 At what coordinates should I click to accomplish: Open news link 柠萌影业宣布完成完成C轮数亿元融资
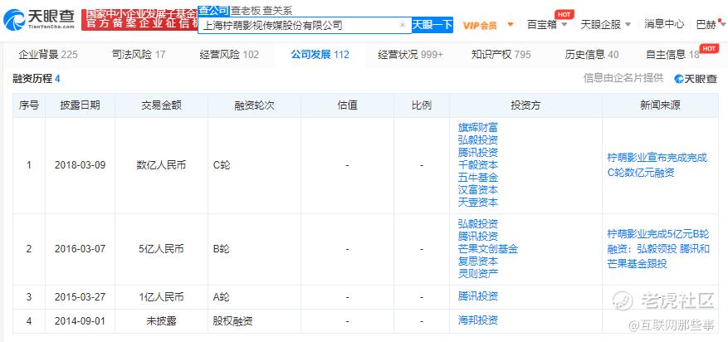(657, 165)
